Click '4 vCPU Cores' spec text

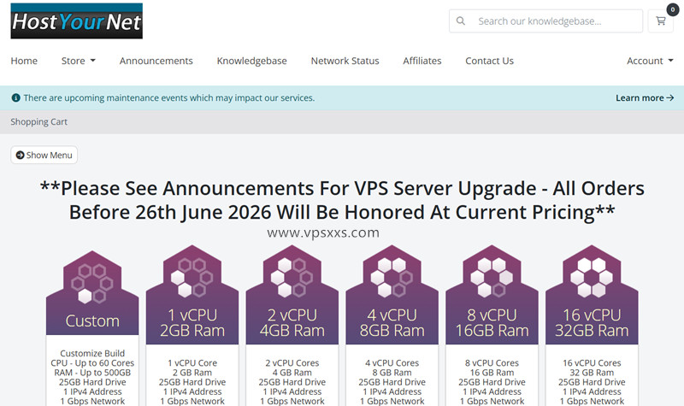coord(392,362)
